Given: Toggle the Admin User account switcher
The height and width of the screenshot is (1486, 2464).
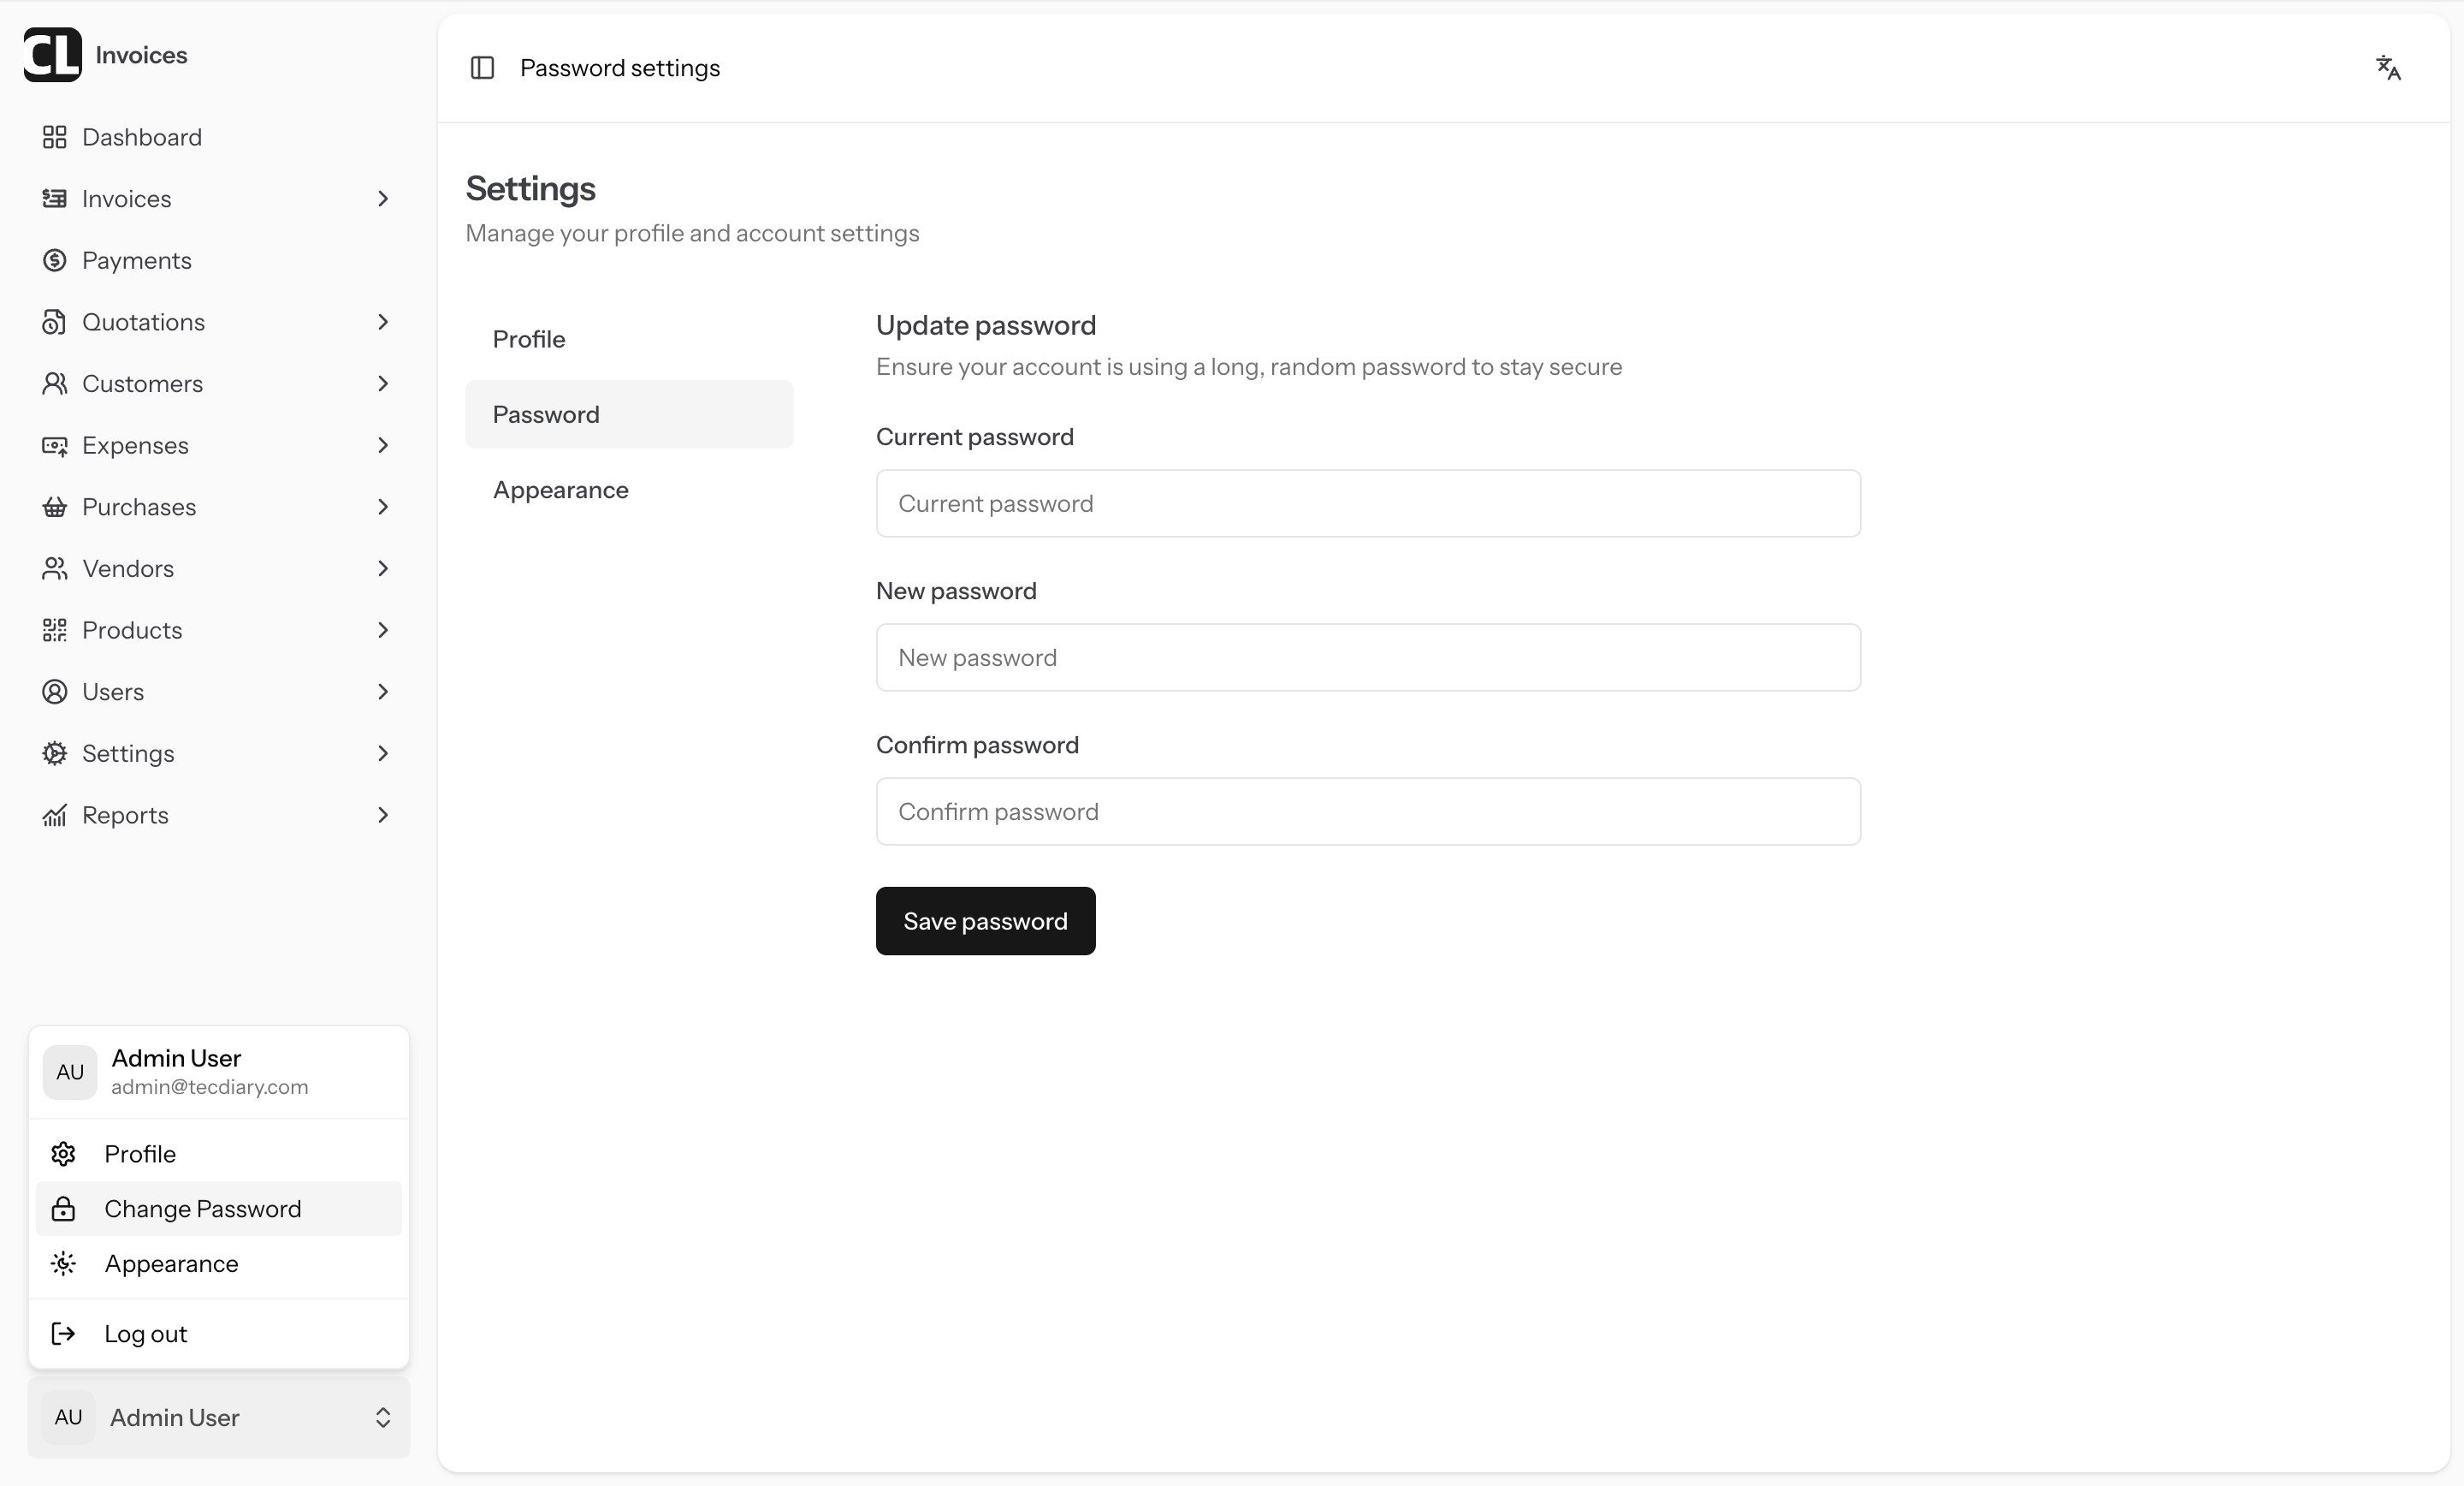Looking at the screenshot, I should click(219, 1417).
